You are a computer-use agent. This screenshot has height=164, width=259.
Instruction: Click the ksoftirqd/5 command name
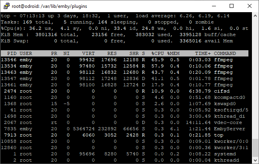pyautogui.click(x=231, y=110)
